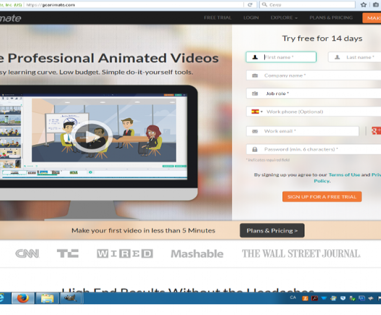Click the Mashable logo
381x315 pixels.
click(x=197, y=254)
